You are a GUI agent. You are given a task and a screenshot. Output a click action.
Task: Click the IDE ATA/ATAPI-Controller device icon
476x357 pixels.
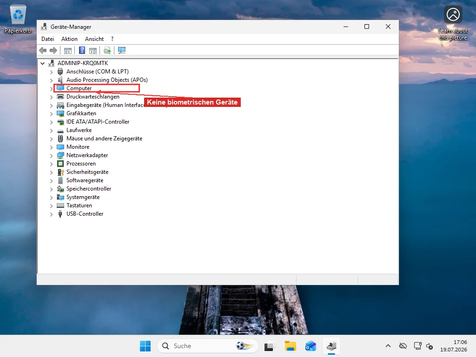[60, 122]
